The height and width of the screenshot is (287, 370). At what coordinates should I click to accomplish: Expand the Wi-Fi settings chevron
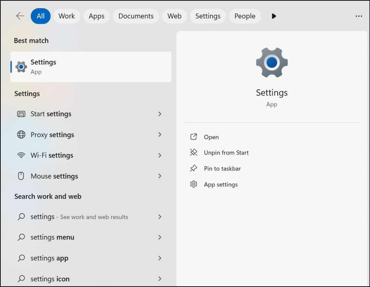(x=160, y=155)
